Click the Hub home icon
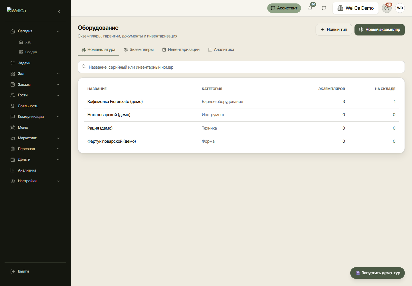Screen dimensions: 412x286 click(21, 42)
